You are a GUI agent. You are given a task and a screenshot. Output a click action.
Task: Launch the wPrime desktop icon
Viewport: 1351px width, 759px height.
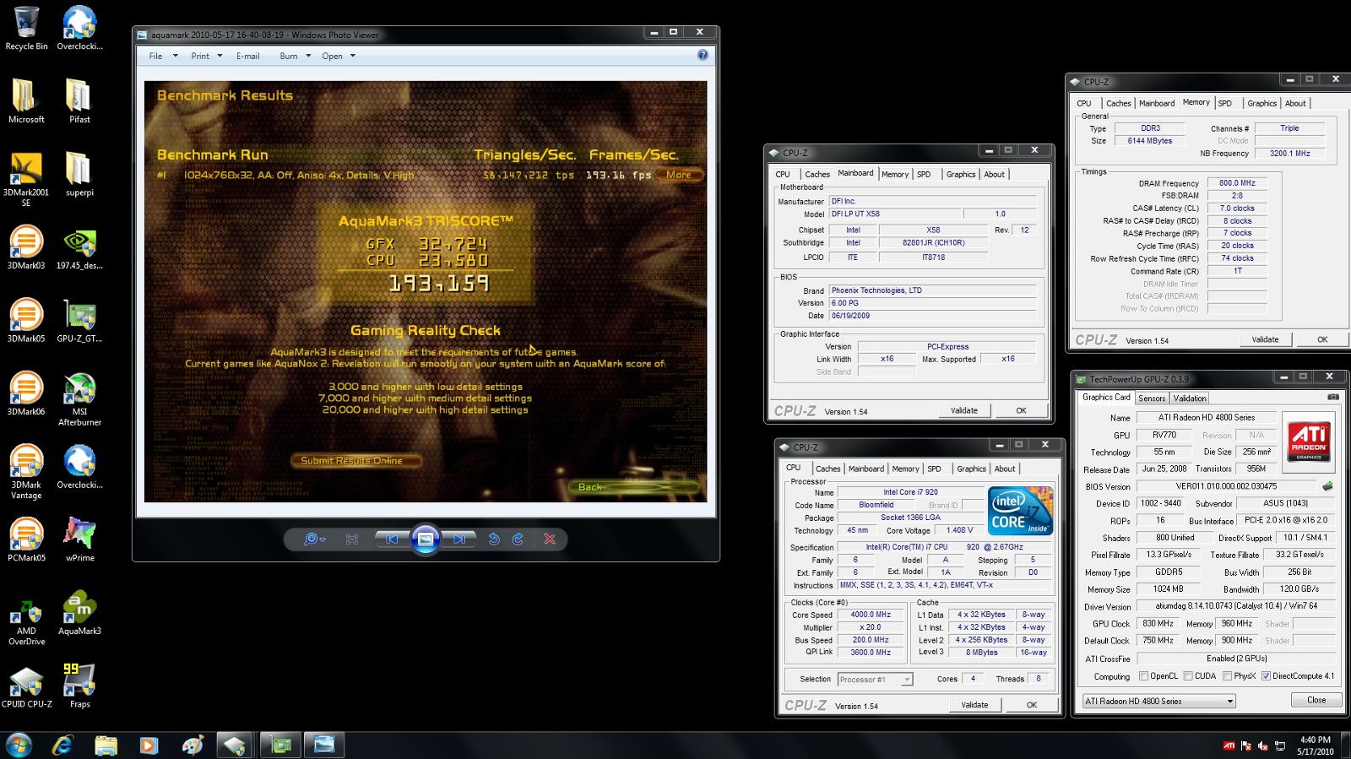[x=79, y=539]
